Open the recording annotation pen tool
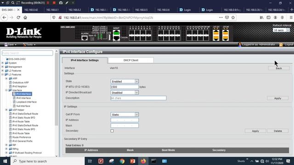This screenshot has width=294, height=165. 67,3
